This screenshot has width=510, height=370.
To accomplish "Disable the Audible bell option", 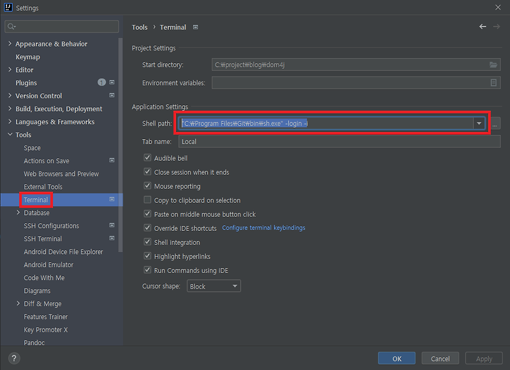I will (147, 158).
